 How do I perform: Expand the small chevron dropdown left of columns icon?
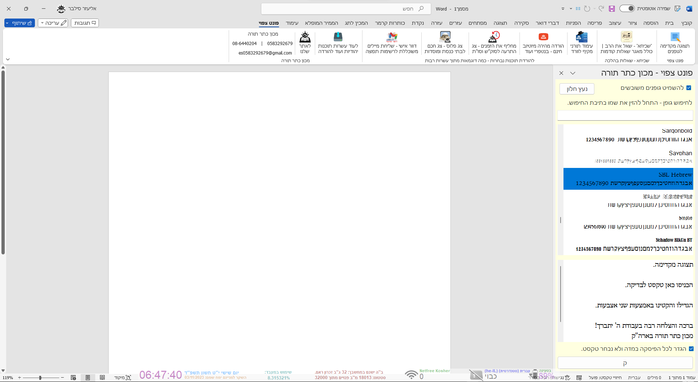click(x=571, y=9)
